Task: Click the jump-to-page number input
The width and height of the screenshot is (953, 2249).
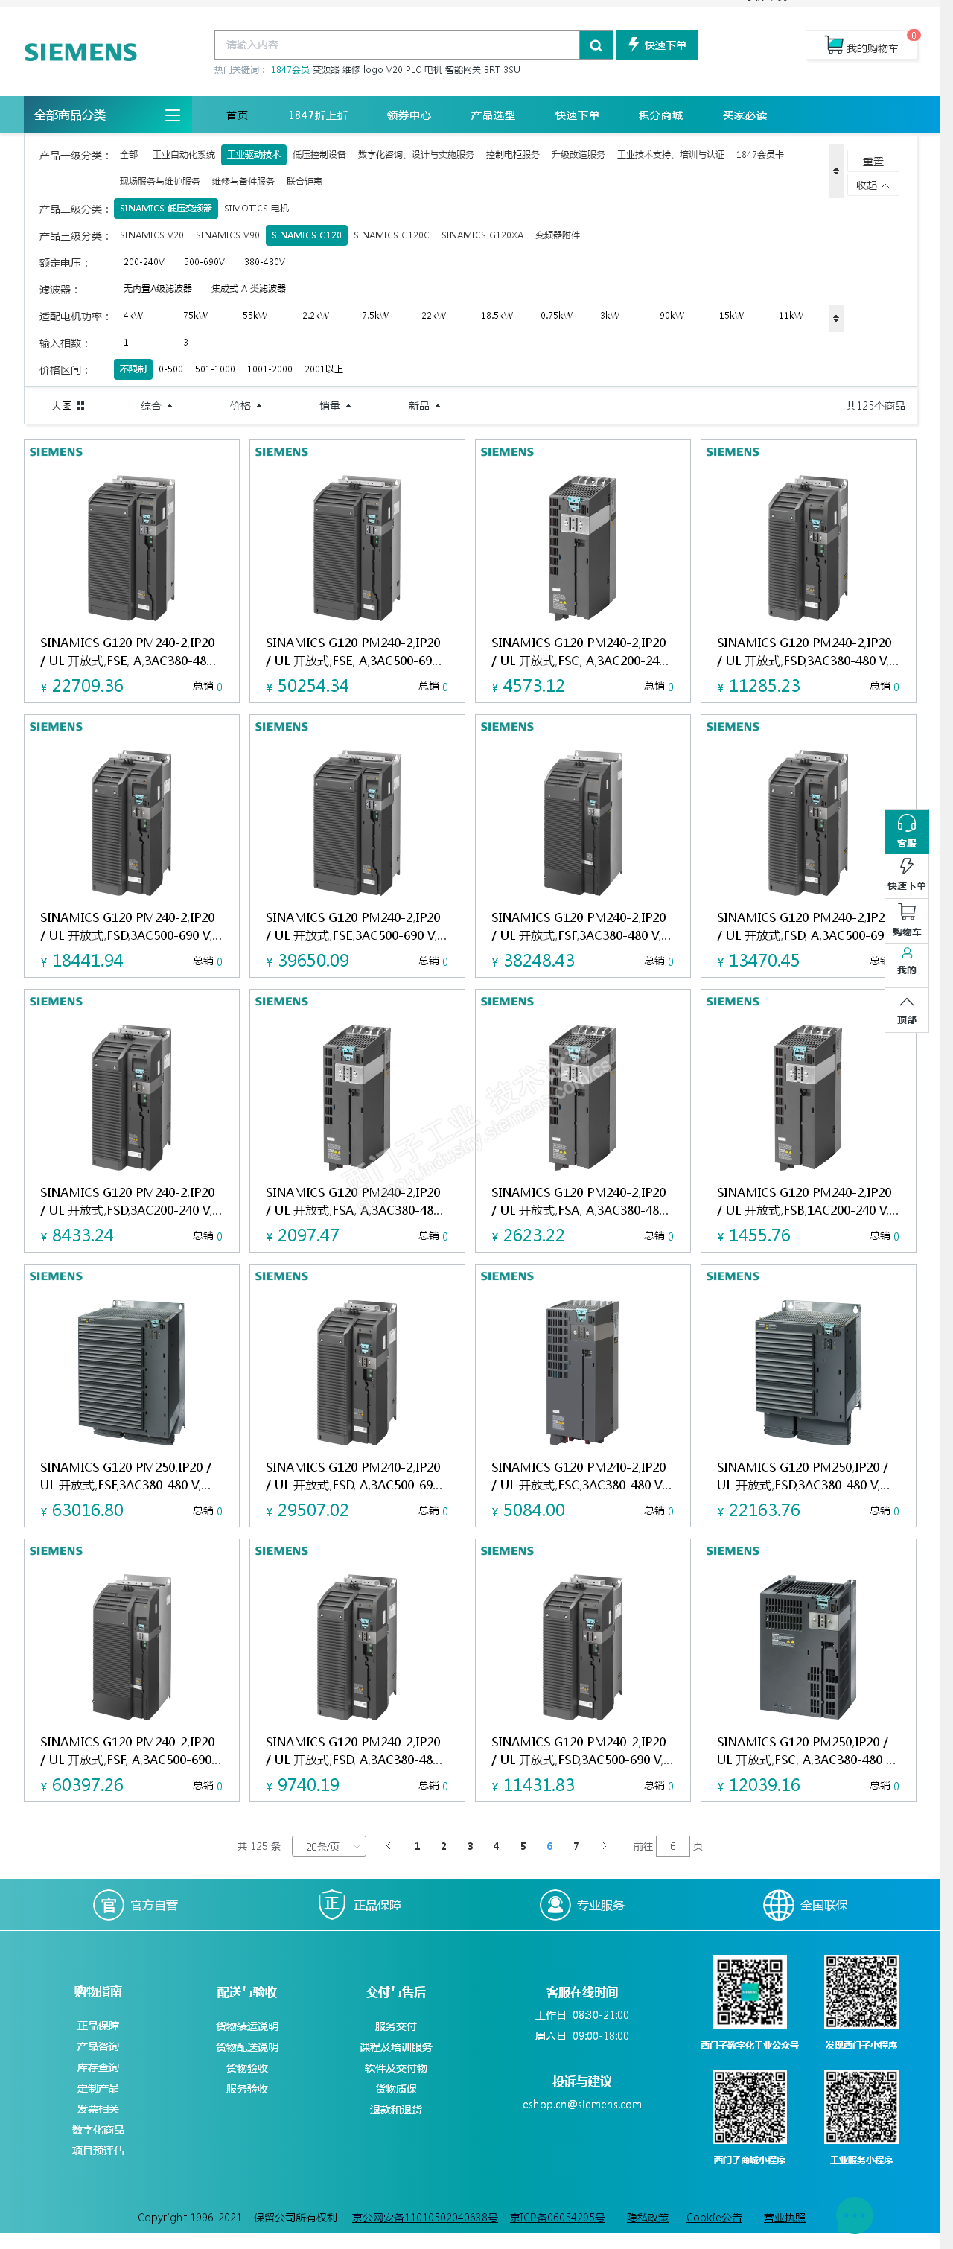Action: [672, 1847]
